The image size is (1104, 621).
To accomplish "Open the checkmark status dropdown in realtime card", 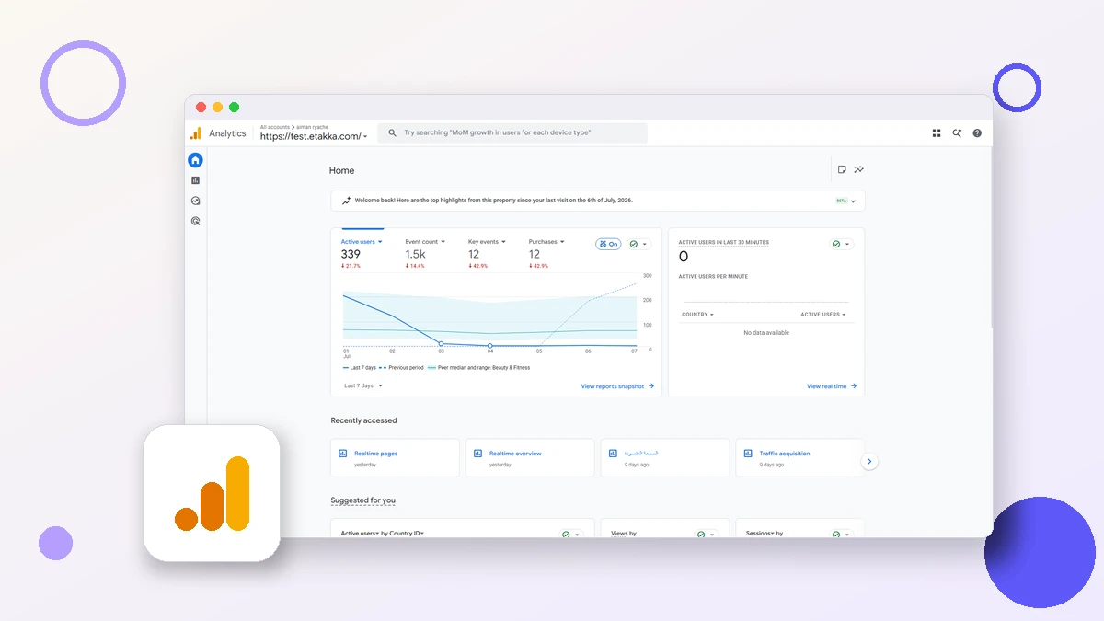I will 841,244.
